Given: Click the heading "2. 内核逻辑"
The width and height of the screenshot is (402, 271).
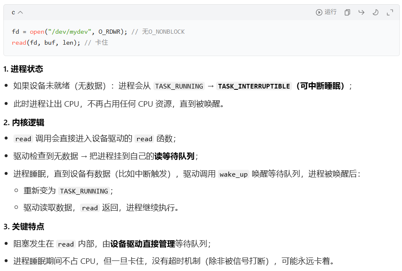Looking at the screenshot, I should [24, 123].
